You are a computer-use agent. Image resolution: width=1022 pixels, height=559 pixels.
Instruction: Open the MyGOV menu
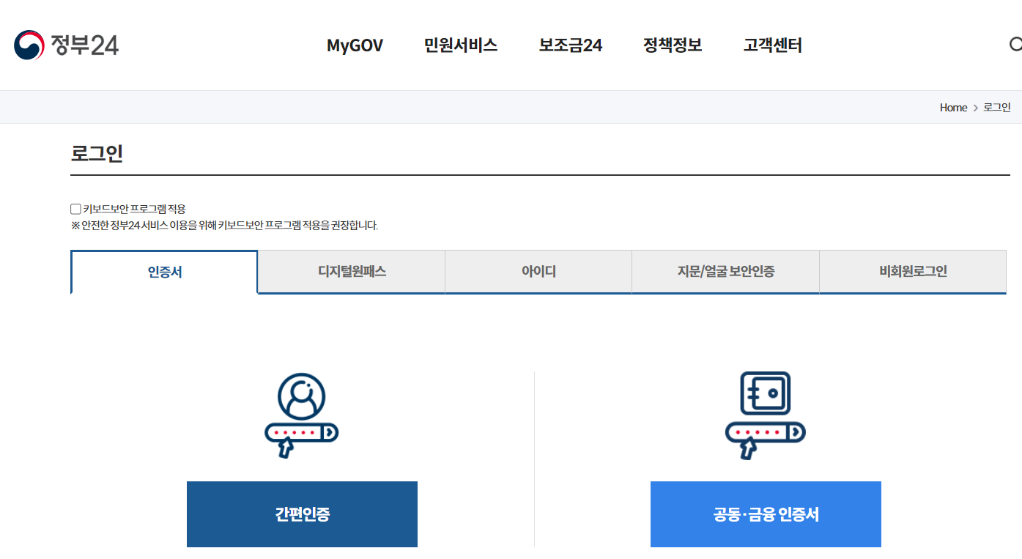click(x=355, y=45)
